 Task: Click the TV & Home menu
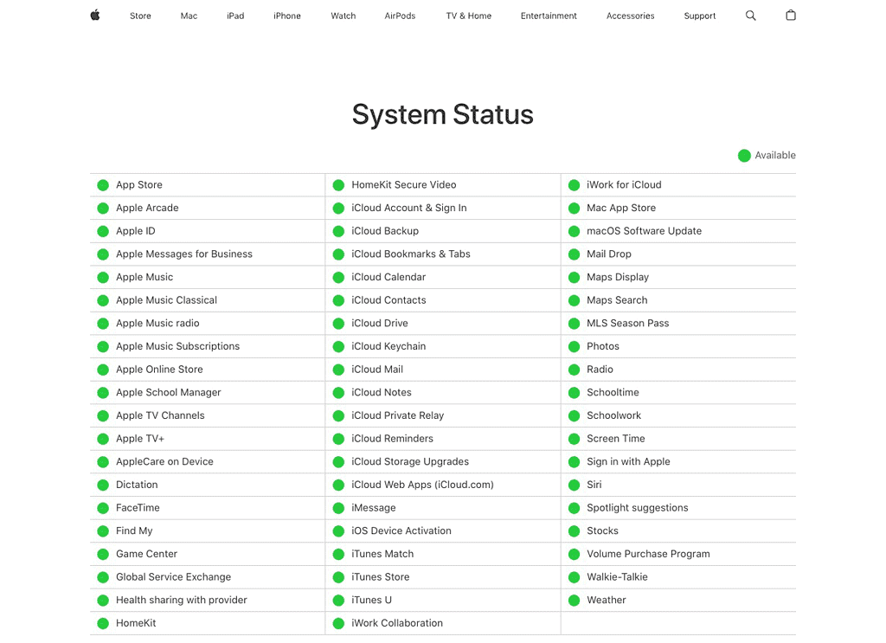[x=468, y=16]
